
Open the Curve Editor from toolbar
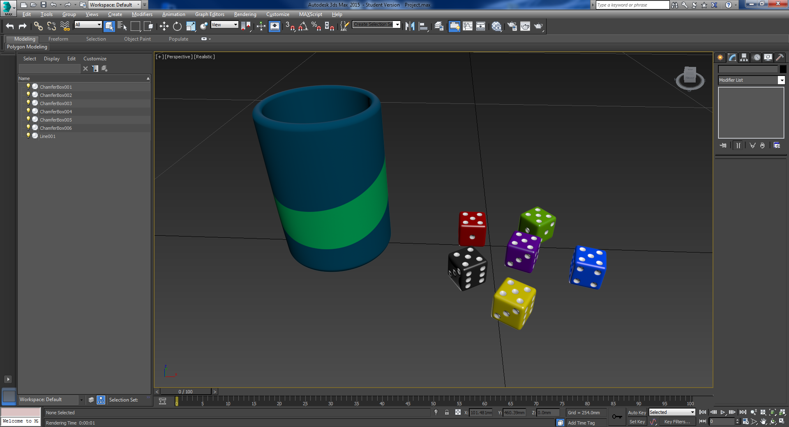tap(468, 26)
